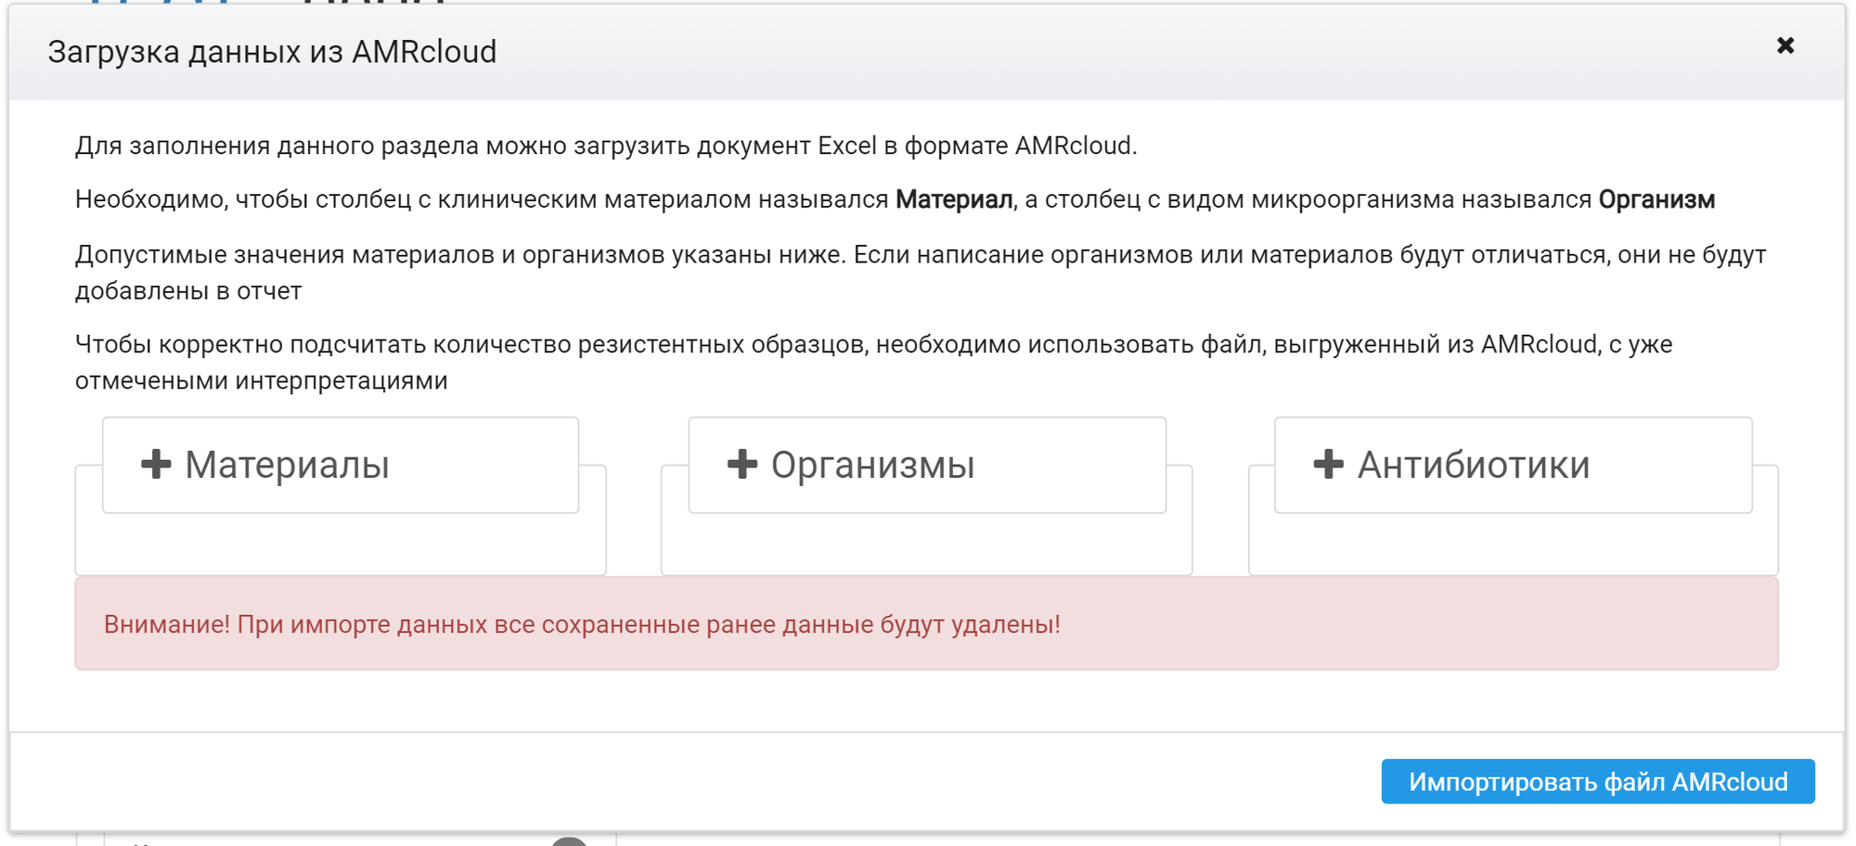This screenshot has width=1856, height=846.
Task: Click the empty panel body under Антибиотики
Action: (x=1514, y=544)
